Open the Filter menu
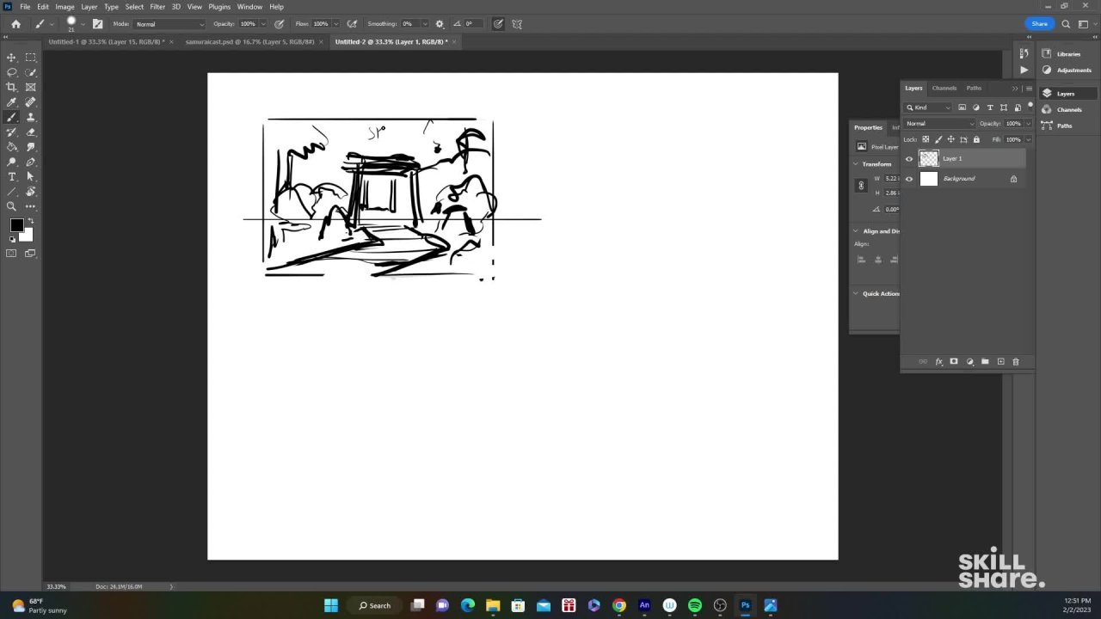 click(x=157, y=7)
